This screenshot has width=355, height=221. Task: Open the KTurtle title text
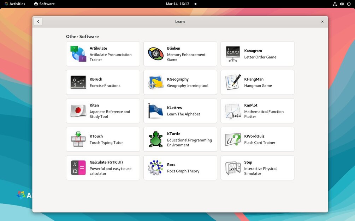(x=173, y=134)
